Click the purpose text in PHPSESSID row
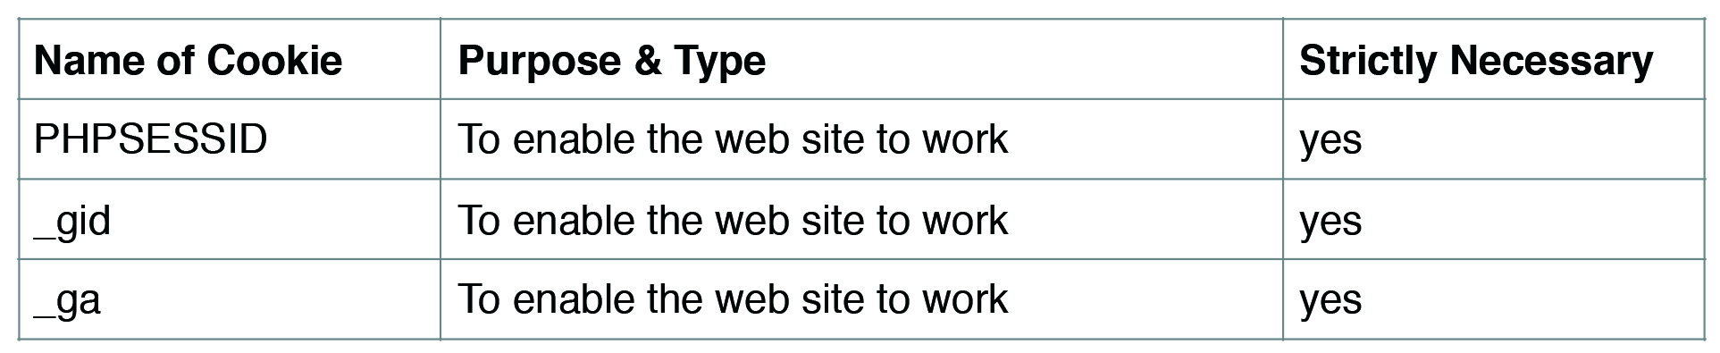 (733, 139)
